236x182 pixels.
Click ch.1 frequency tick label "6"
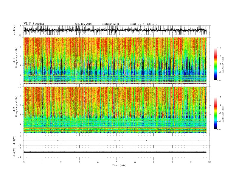[21, 56]
